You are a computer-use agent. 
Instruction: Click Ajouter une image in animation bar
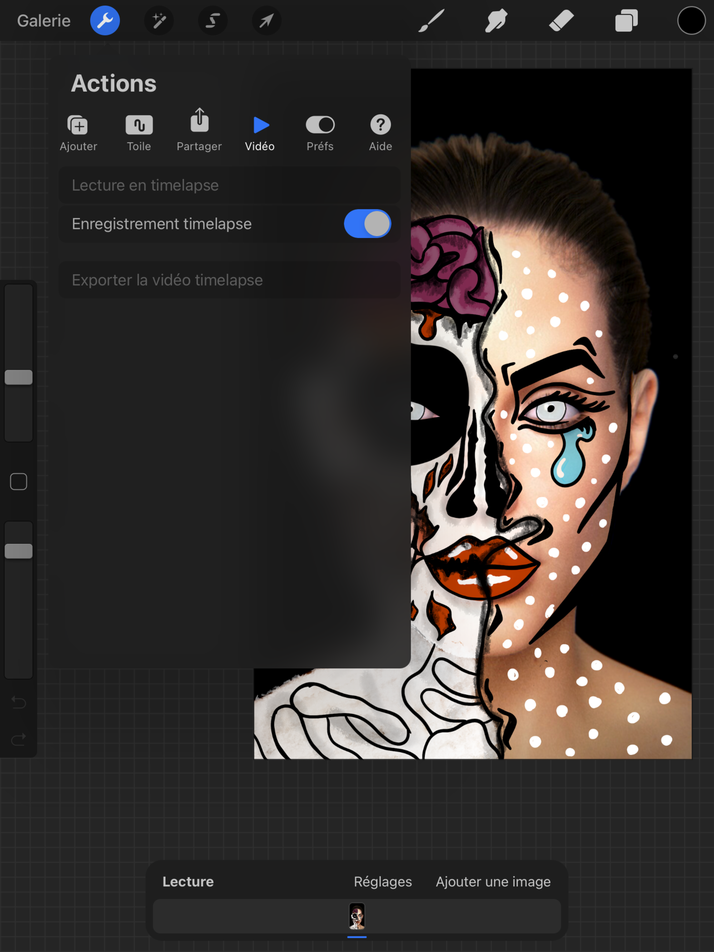493,882
